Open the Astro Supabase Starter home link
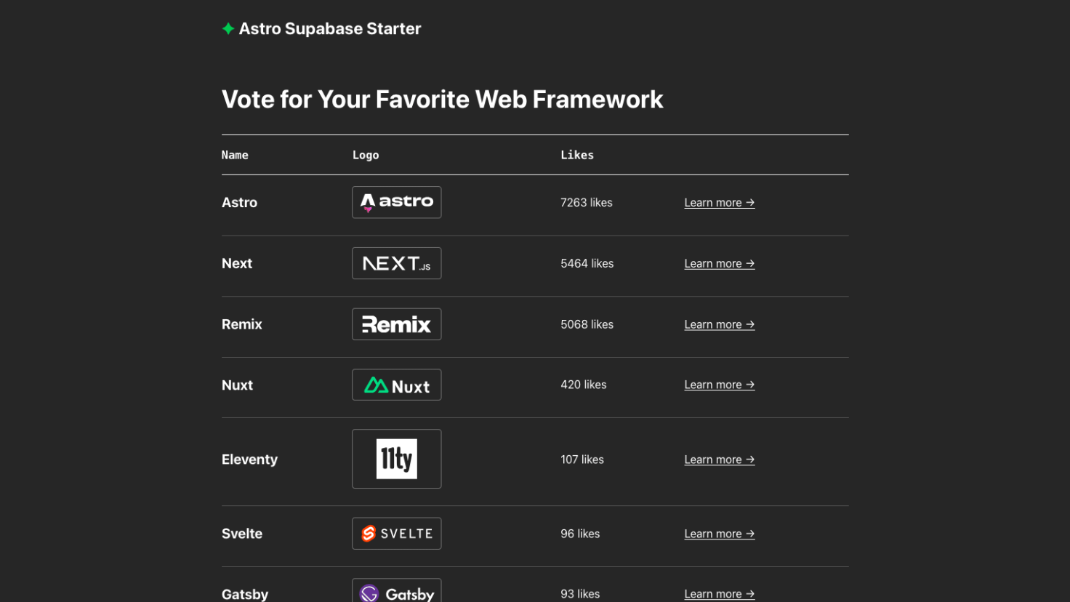The width and height of the screenshot is (1070, 602). [x=330, y=29]
